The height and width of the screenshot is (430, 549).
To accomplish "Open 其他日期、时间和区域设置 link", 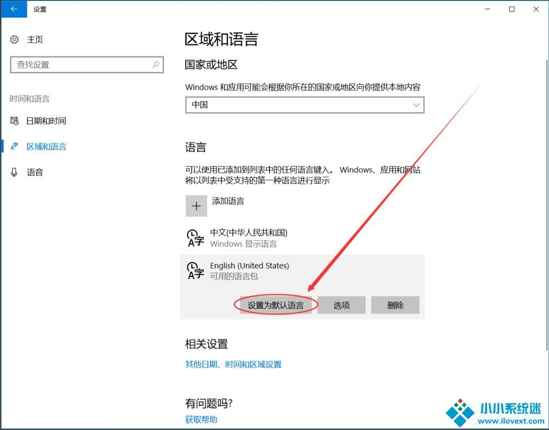I will click(x=233, y=365).
